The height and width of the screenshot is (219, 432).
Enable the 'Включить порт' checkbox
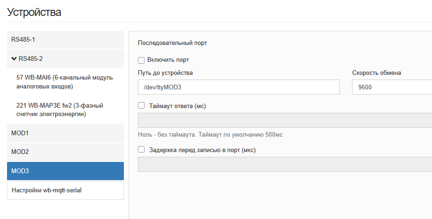click(141, 60)
